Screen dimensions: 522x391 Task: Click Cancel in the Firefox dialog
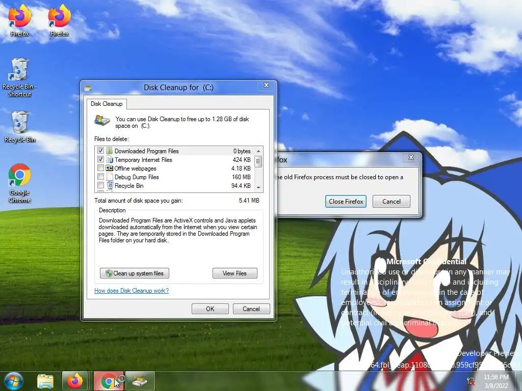tap(391, 202)
